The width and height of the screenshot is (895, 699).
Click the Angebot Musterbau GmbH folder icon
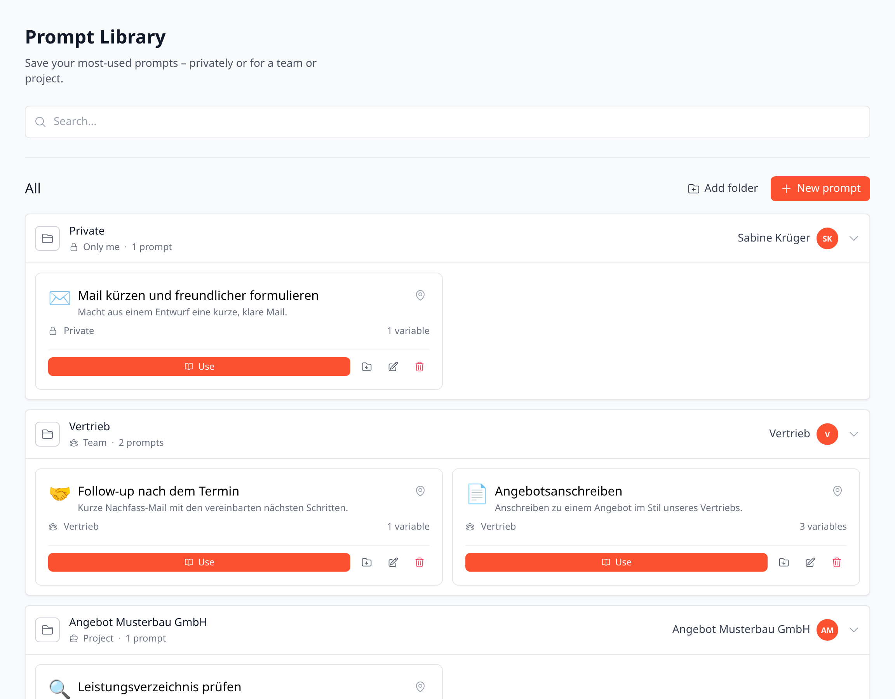pos(47,630)
